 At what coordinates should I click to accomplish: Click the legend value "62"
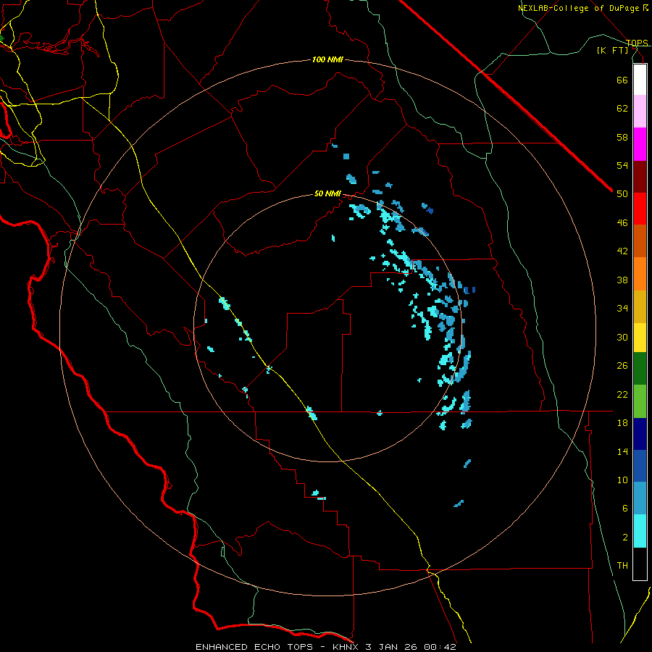622,109
